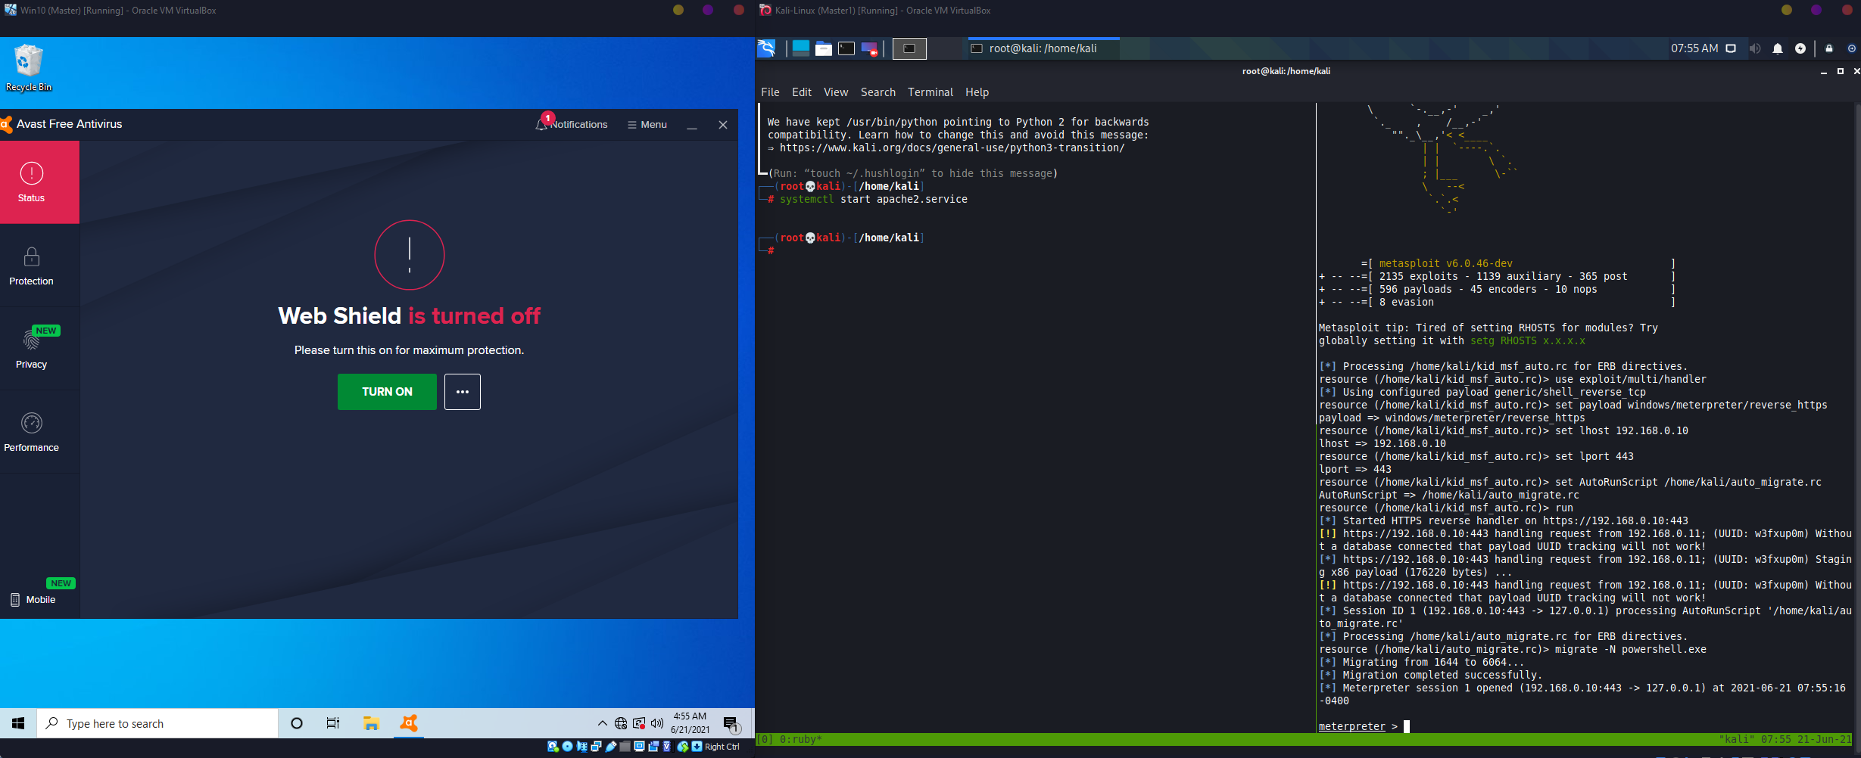Toggle Kali volume icon in panel
This screenshot has width=1861, height=758.
1755,48
